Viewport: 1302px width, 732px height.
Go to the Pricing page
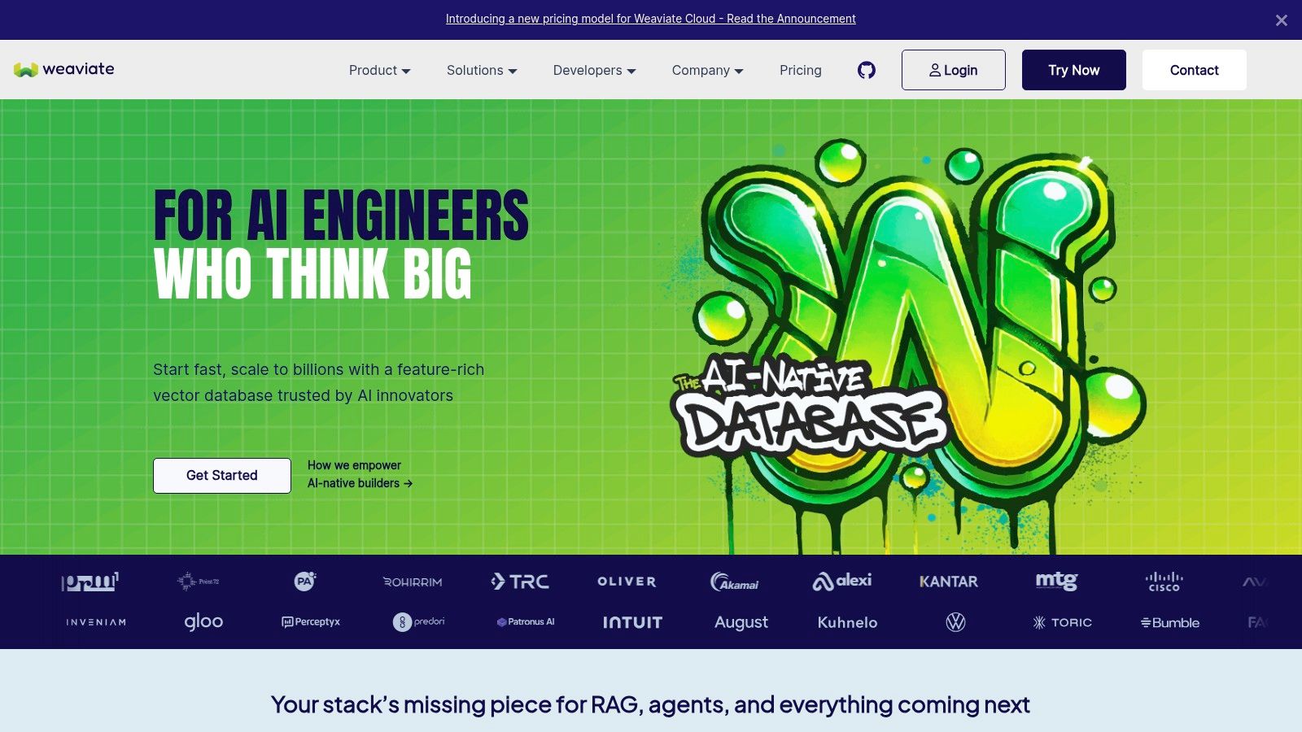click(800, 71)
